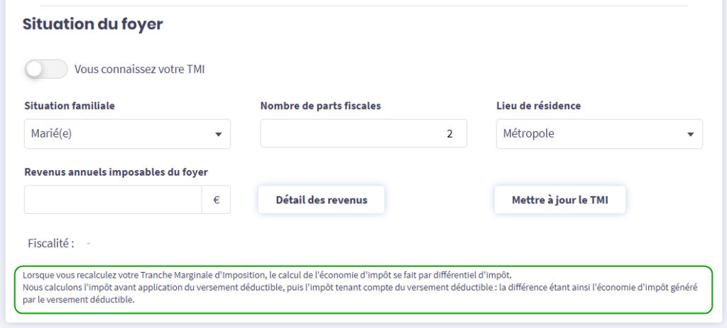Click the "Fiscalité :" label
The height and width of the screenshot is (328, 727).
pyautogui.click(x=51, y=243)
